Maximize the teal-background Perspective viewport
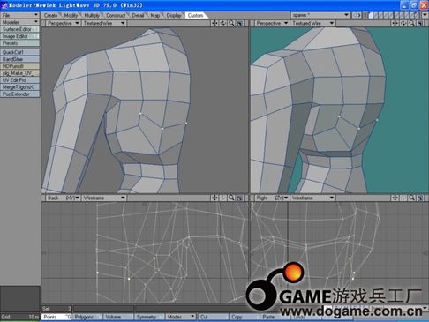The width and height of the screenshot is (429, 322). pyautogui.click(x=420, y=23)
